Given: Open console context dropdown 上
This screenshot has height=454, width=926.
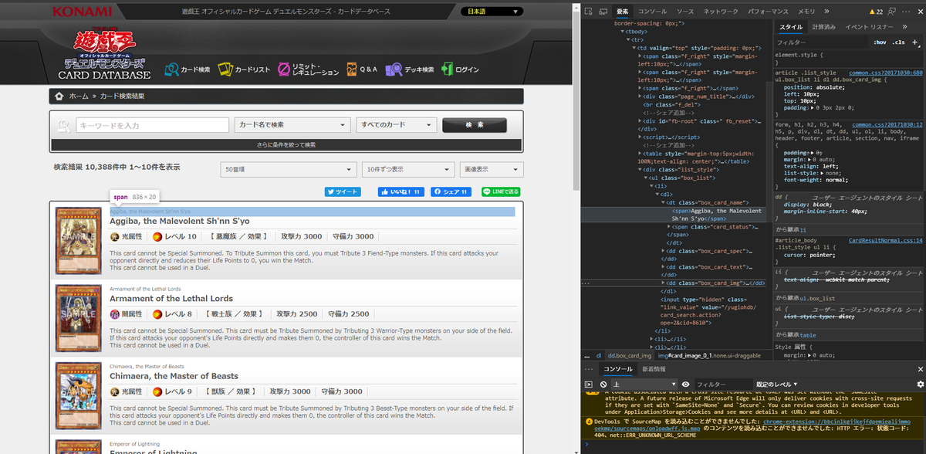Looking at the screenshot, I should 644,384.
